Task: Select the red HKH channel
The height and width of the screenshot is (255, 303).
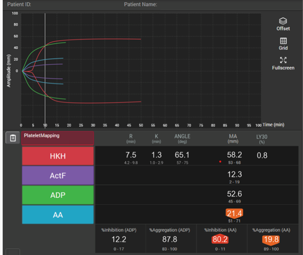Action: [x=58, y=156]
